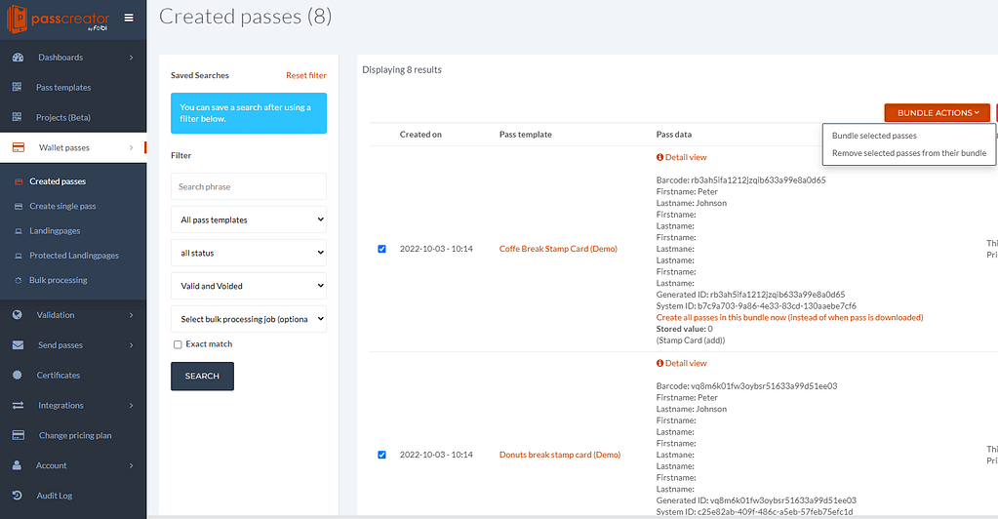The image size is (998, 519).
Task: Expand the Integrations menu chevron
Action: coord(131,405)
